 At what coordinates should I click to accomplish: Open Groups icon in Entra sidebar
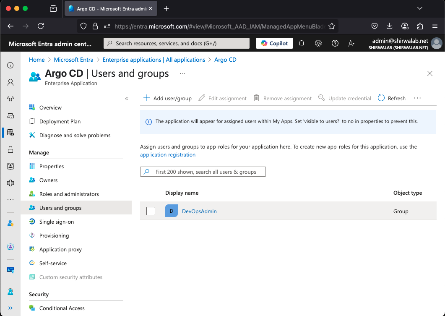point(10,99)
